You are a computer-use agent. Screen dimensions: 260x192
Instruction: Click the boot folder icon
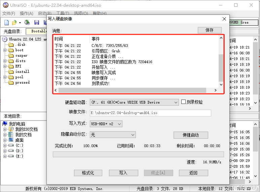point(11,50)
